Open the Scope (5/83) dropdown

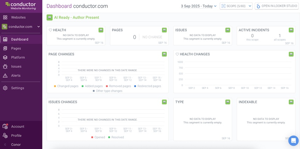pos(236,6)
